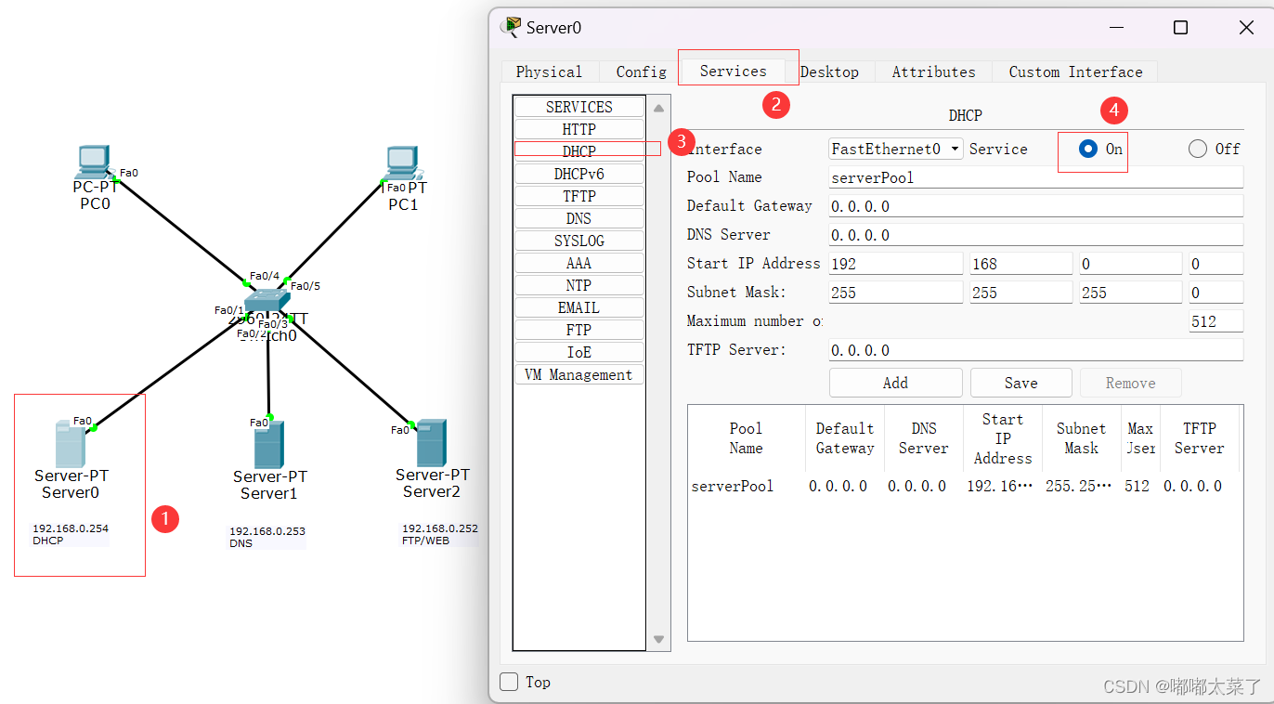Click the Start IP first octet field 192
Screen dimensions: 1274x704
(x=895, y=264)
